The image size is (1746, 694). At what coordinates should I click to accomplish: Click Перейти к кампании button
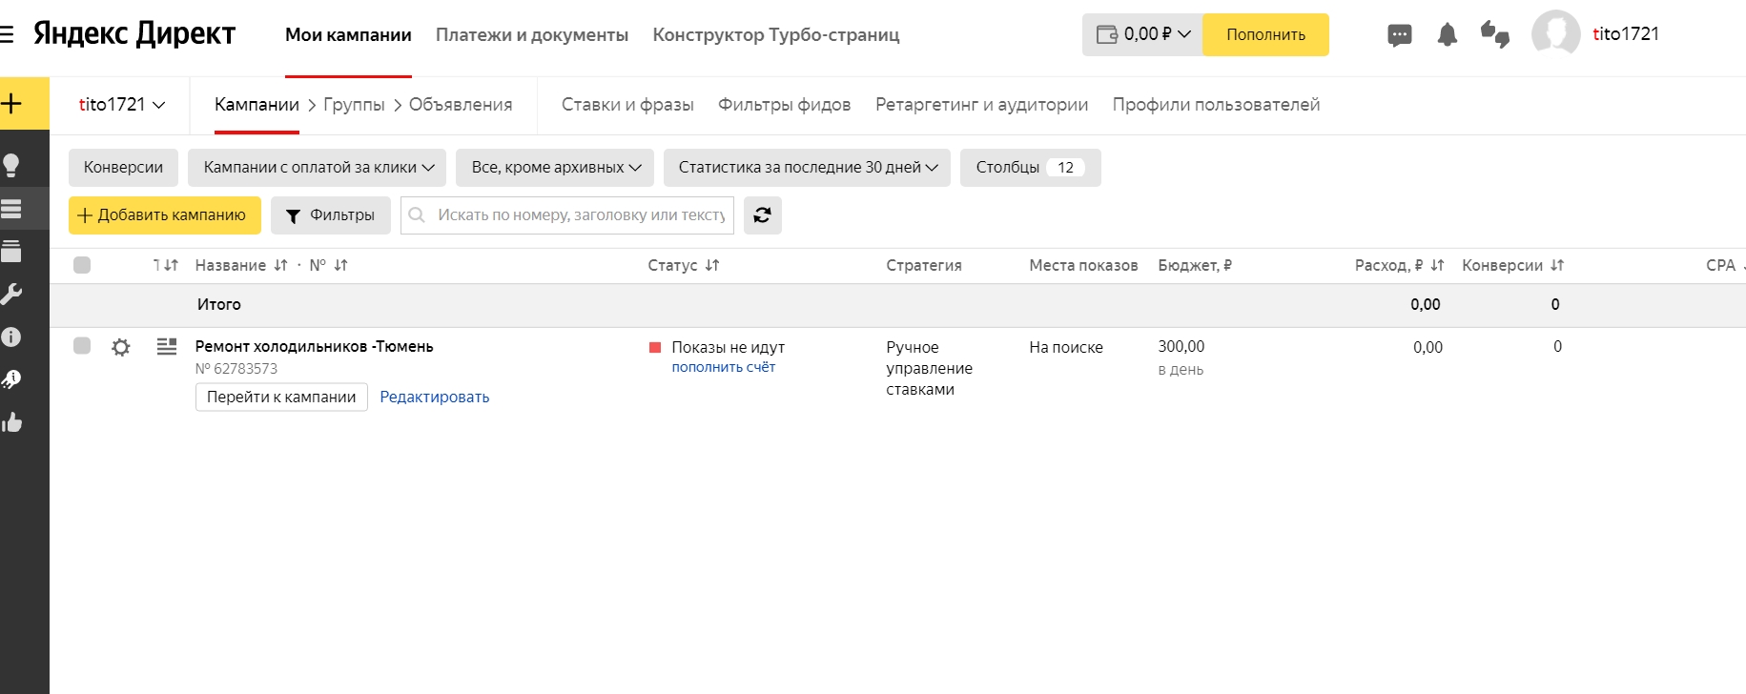(x=281, y=398)
